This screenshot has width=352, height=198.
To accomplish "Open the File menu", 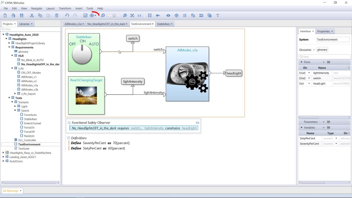I will (x=5, y=8).
